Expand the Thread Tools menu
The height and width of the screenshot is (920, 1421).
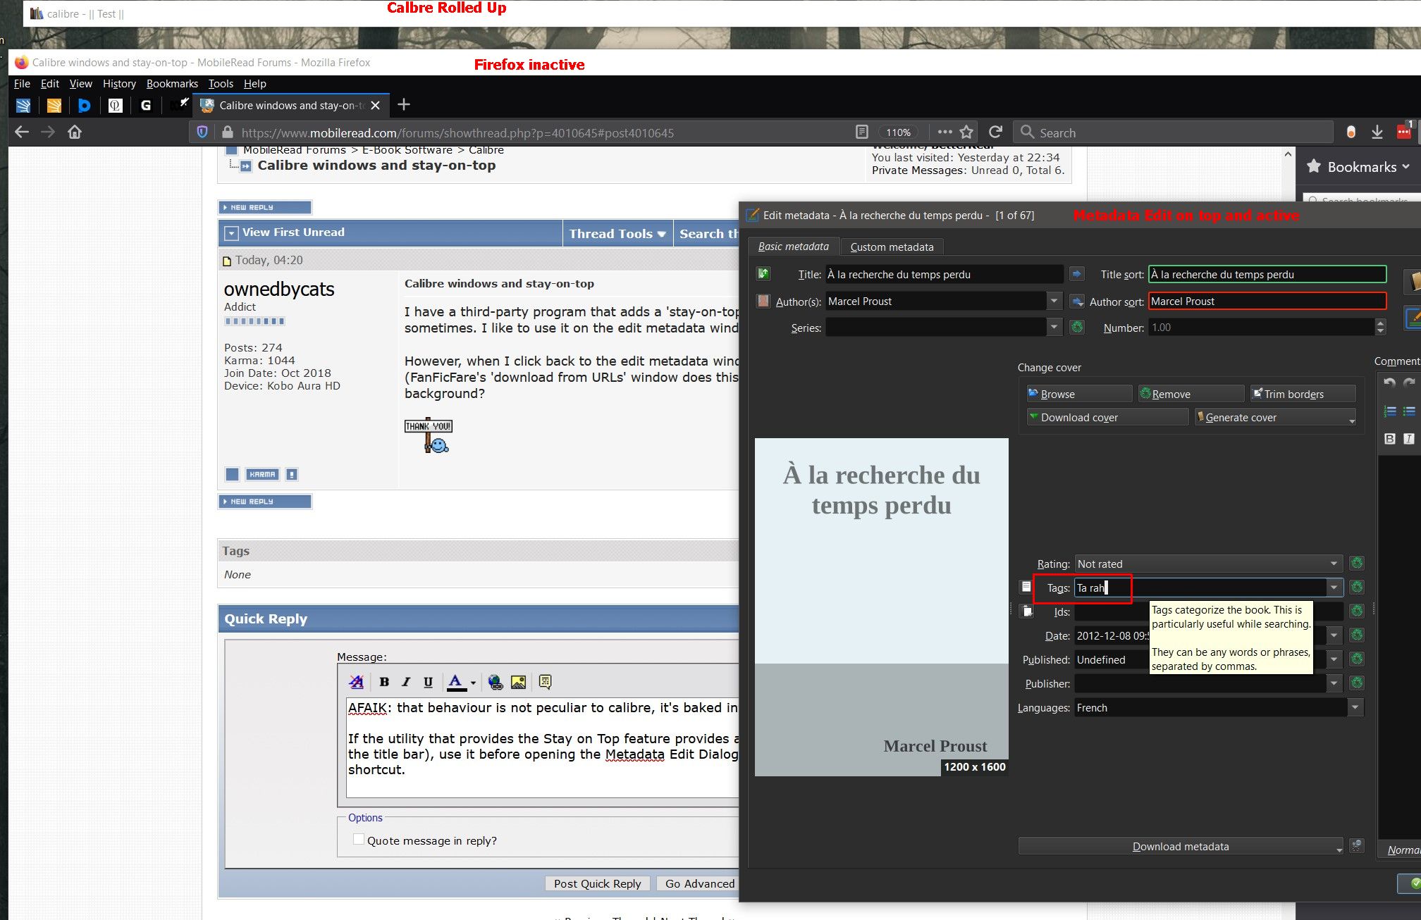click(x=617, y=234)
